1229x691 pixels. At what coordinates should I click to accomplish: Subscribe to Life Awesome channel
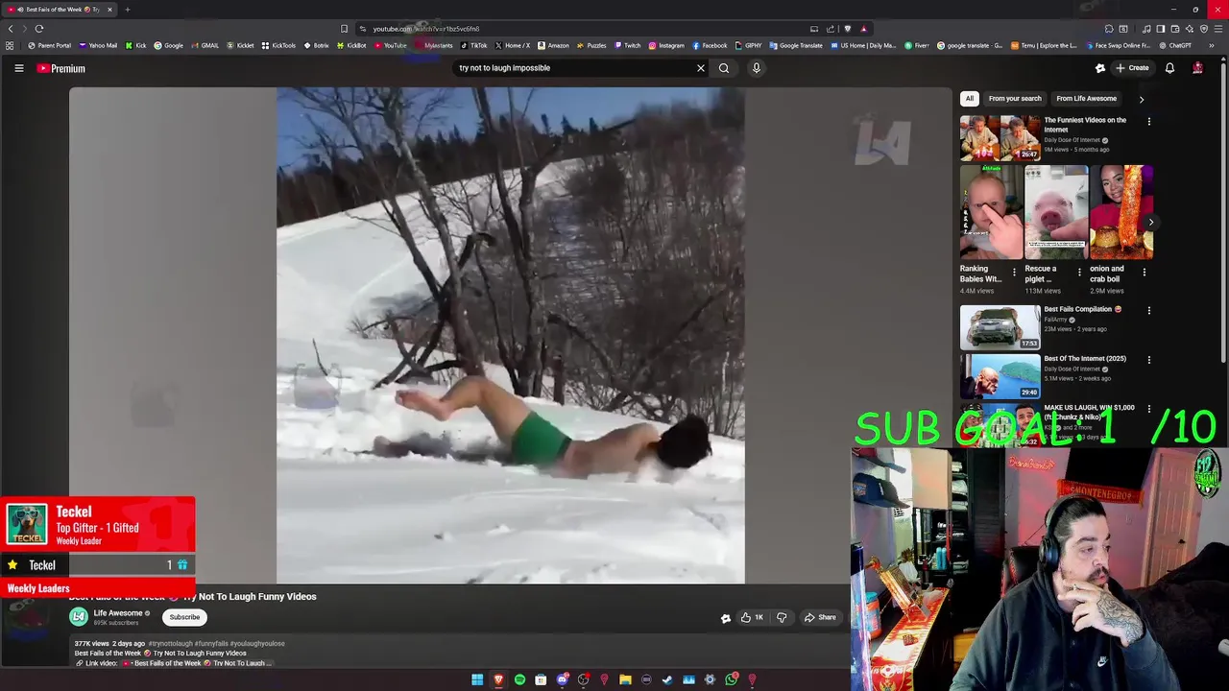(184, 617)
